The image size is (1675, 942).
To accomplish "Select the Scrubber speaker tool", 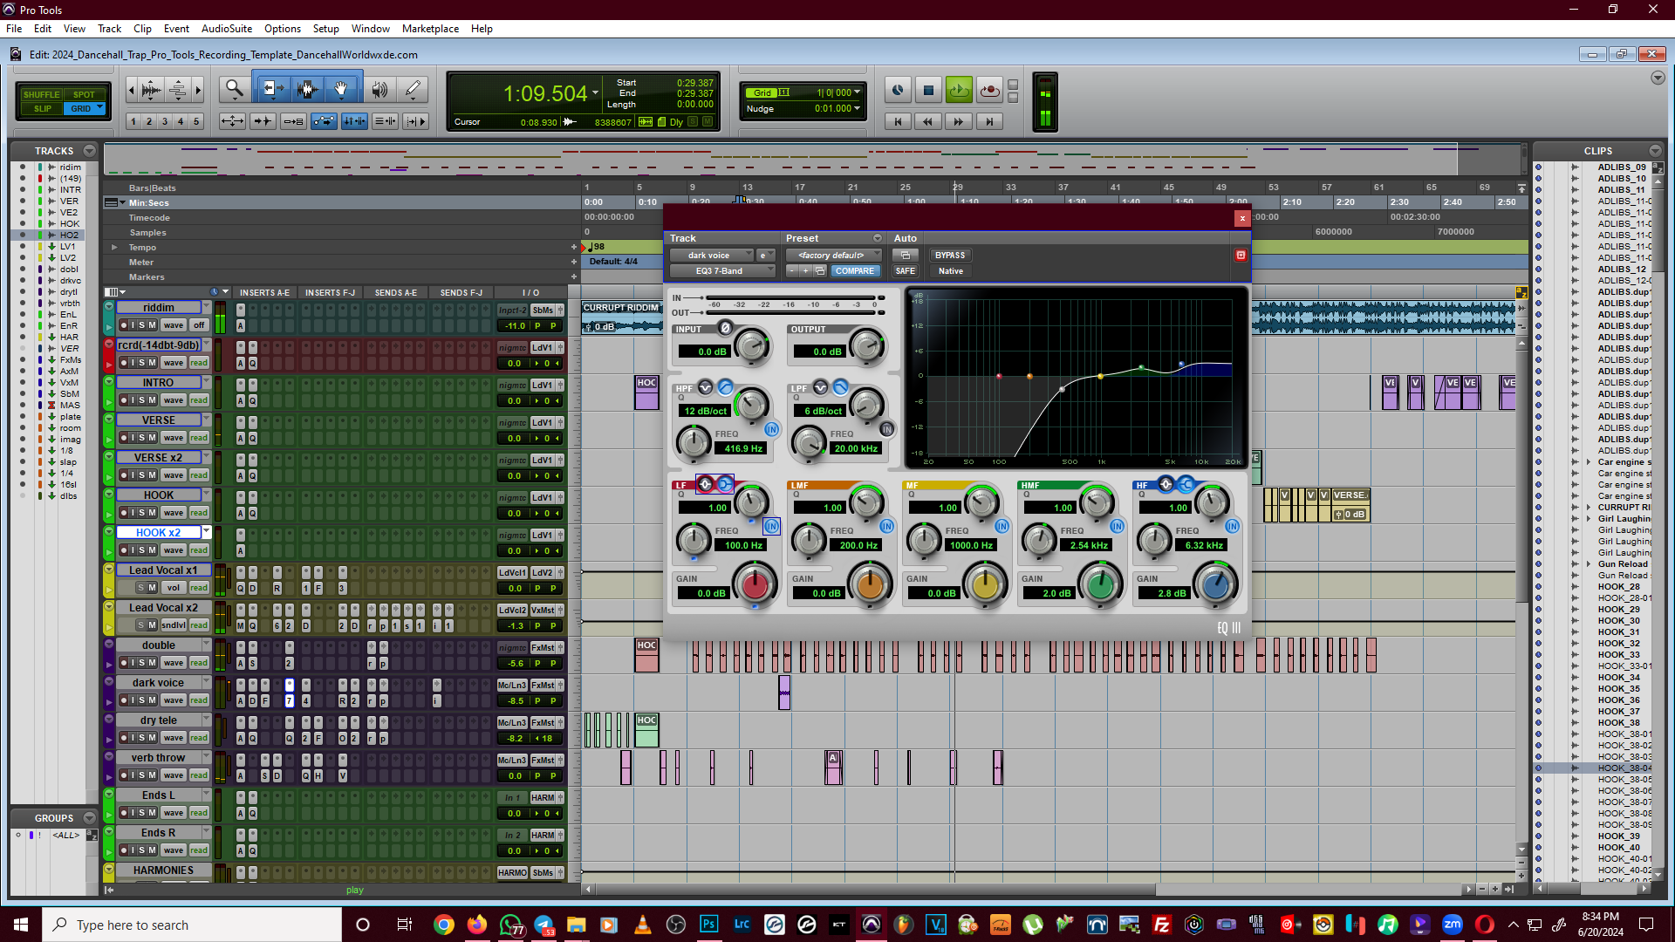I will pos(379,89).
